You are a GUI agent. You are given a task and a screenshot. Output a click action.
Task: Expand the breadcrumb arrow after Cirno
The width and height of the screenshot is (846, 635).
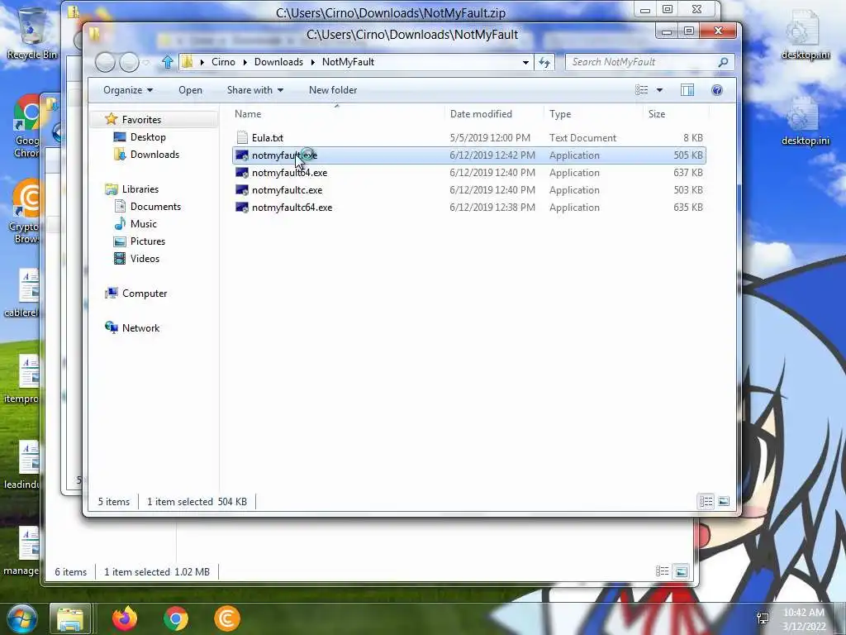[x=245, y=62]
